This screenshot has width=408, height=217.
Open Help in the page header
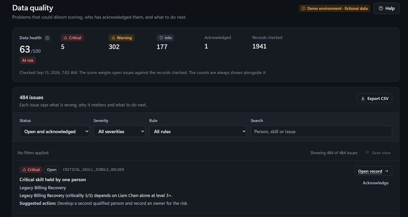tap(386, 8)
